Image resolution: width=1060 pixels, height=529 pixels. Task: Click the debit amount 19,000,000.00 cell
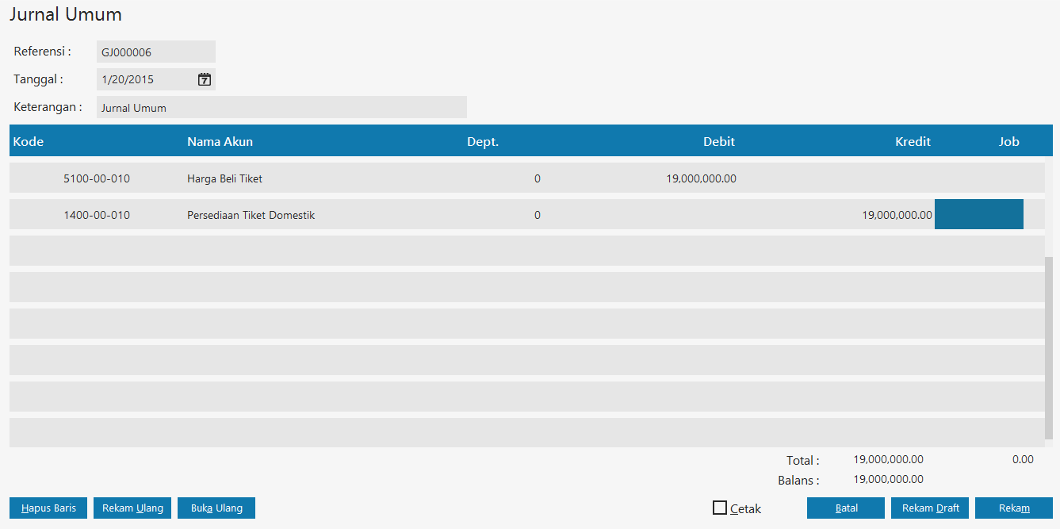(x=701, y=179)
